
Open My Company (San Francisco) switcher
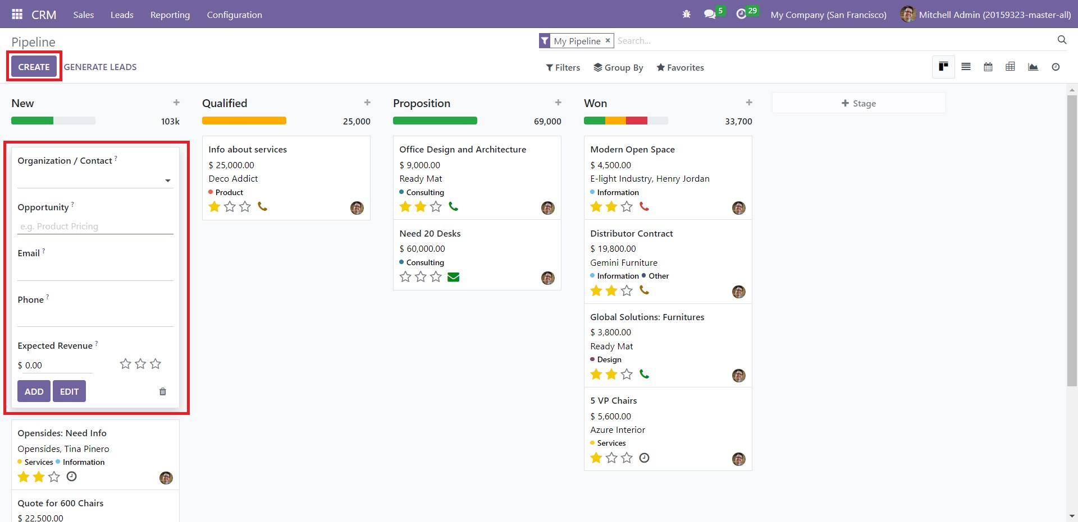point(829,15)
